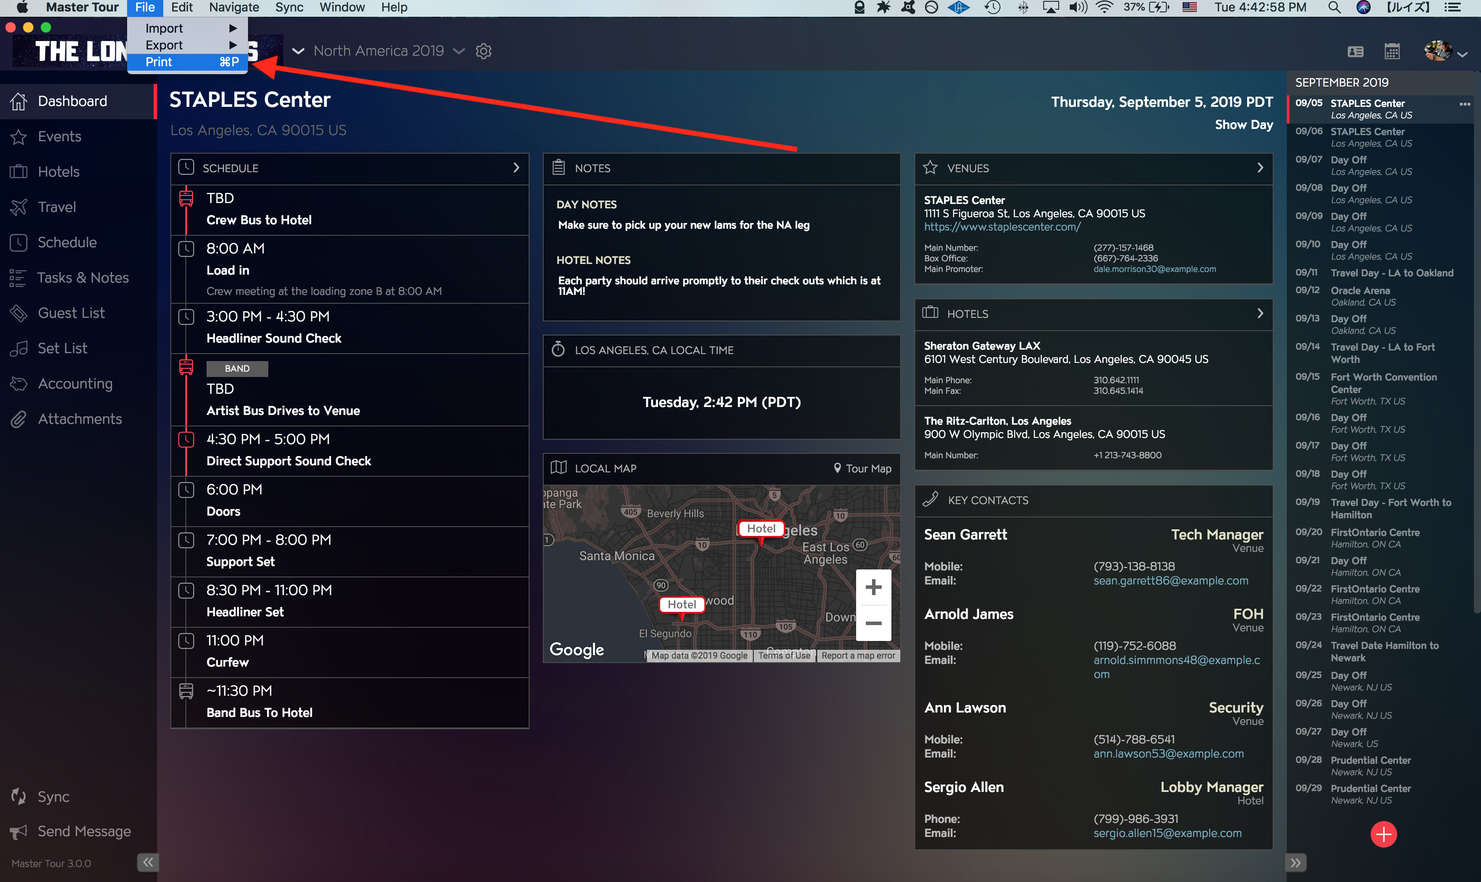Collapse the left sidebar with double-chevron
Screen dimensions: 1481x882
click(148, 862)
